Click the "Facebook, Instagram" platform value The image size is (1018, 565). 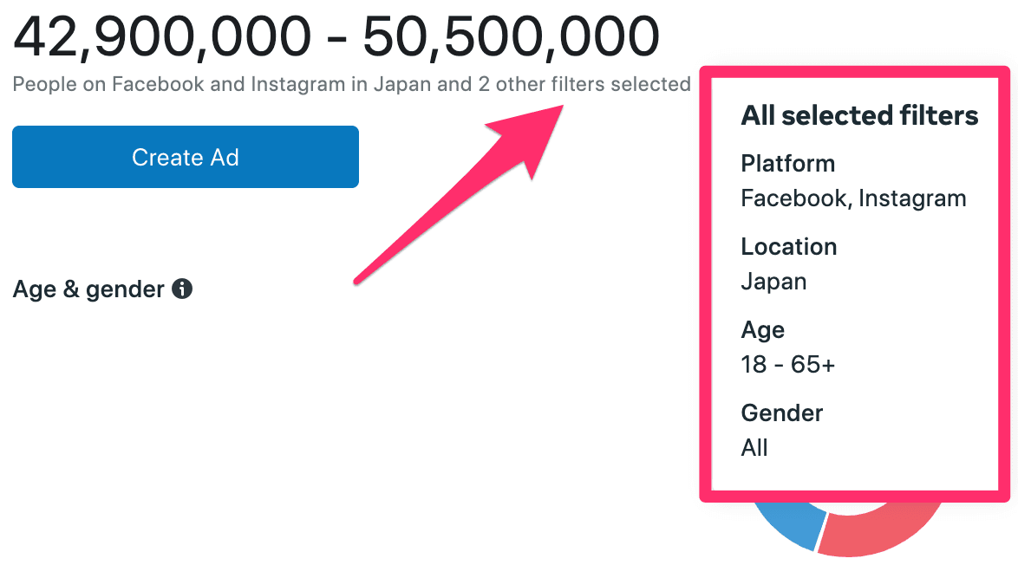[853, 198]
